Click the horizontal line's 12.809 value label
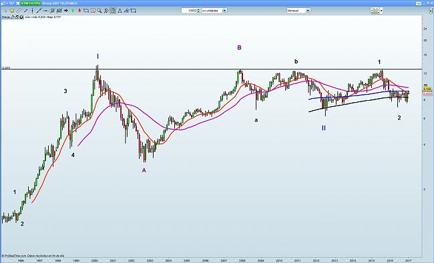434x263 pixels. click(5, 67)
